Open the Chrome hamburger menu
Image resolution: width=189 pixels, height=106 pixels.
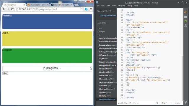pos(91,9)
